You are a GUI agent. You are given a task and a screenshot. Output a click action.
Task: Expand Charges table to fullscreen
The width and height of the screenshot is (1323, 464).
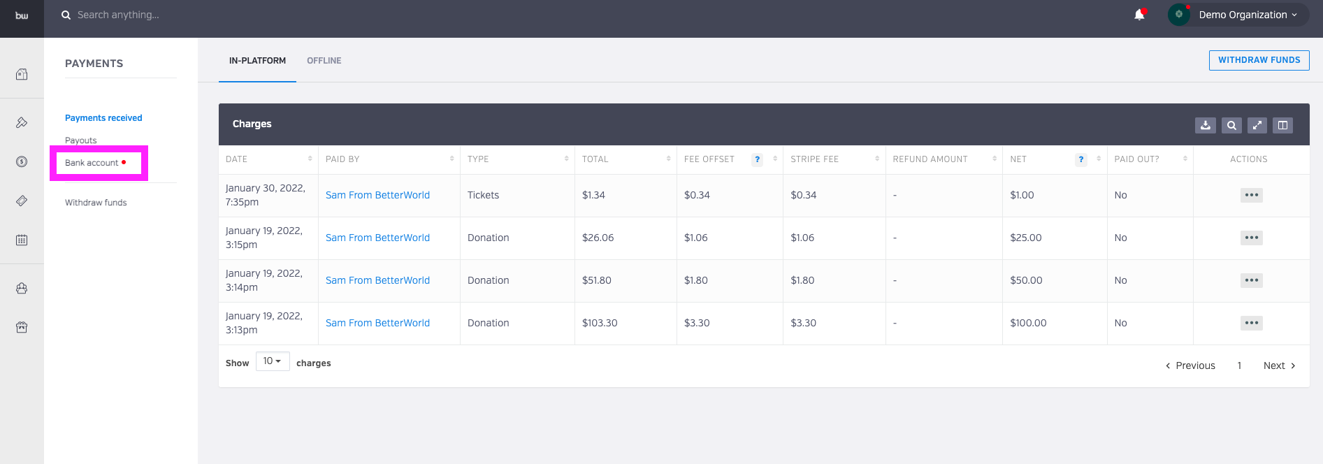[1257, 125]
